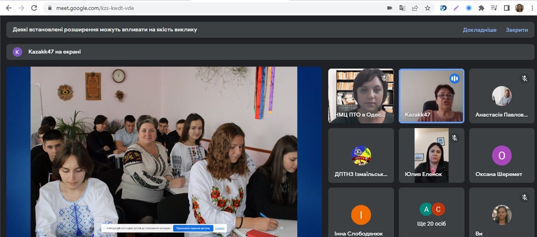Viewport: 537px width, 237px height.
Task: Click the blue circle recorder extension icon
Action: point(469,8)
